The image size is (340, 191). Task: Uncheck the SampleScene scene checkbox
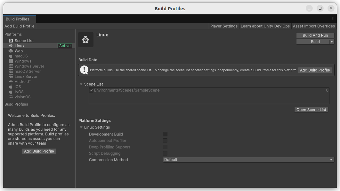click(91, 90)
